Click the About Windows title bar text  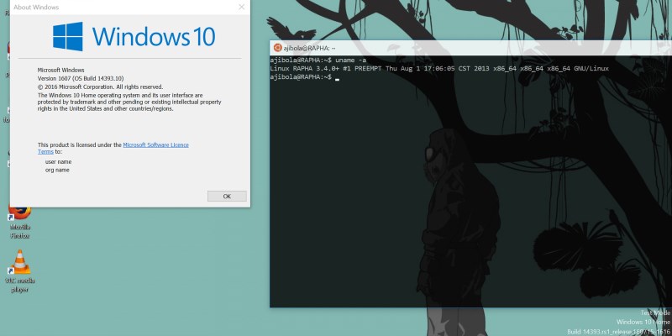pos(36,8)
